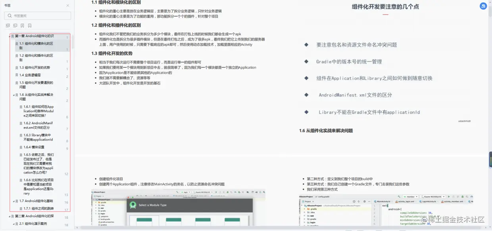Open bookmark 1.6.4 模块设置

click(34, 147)
